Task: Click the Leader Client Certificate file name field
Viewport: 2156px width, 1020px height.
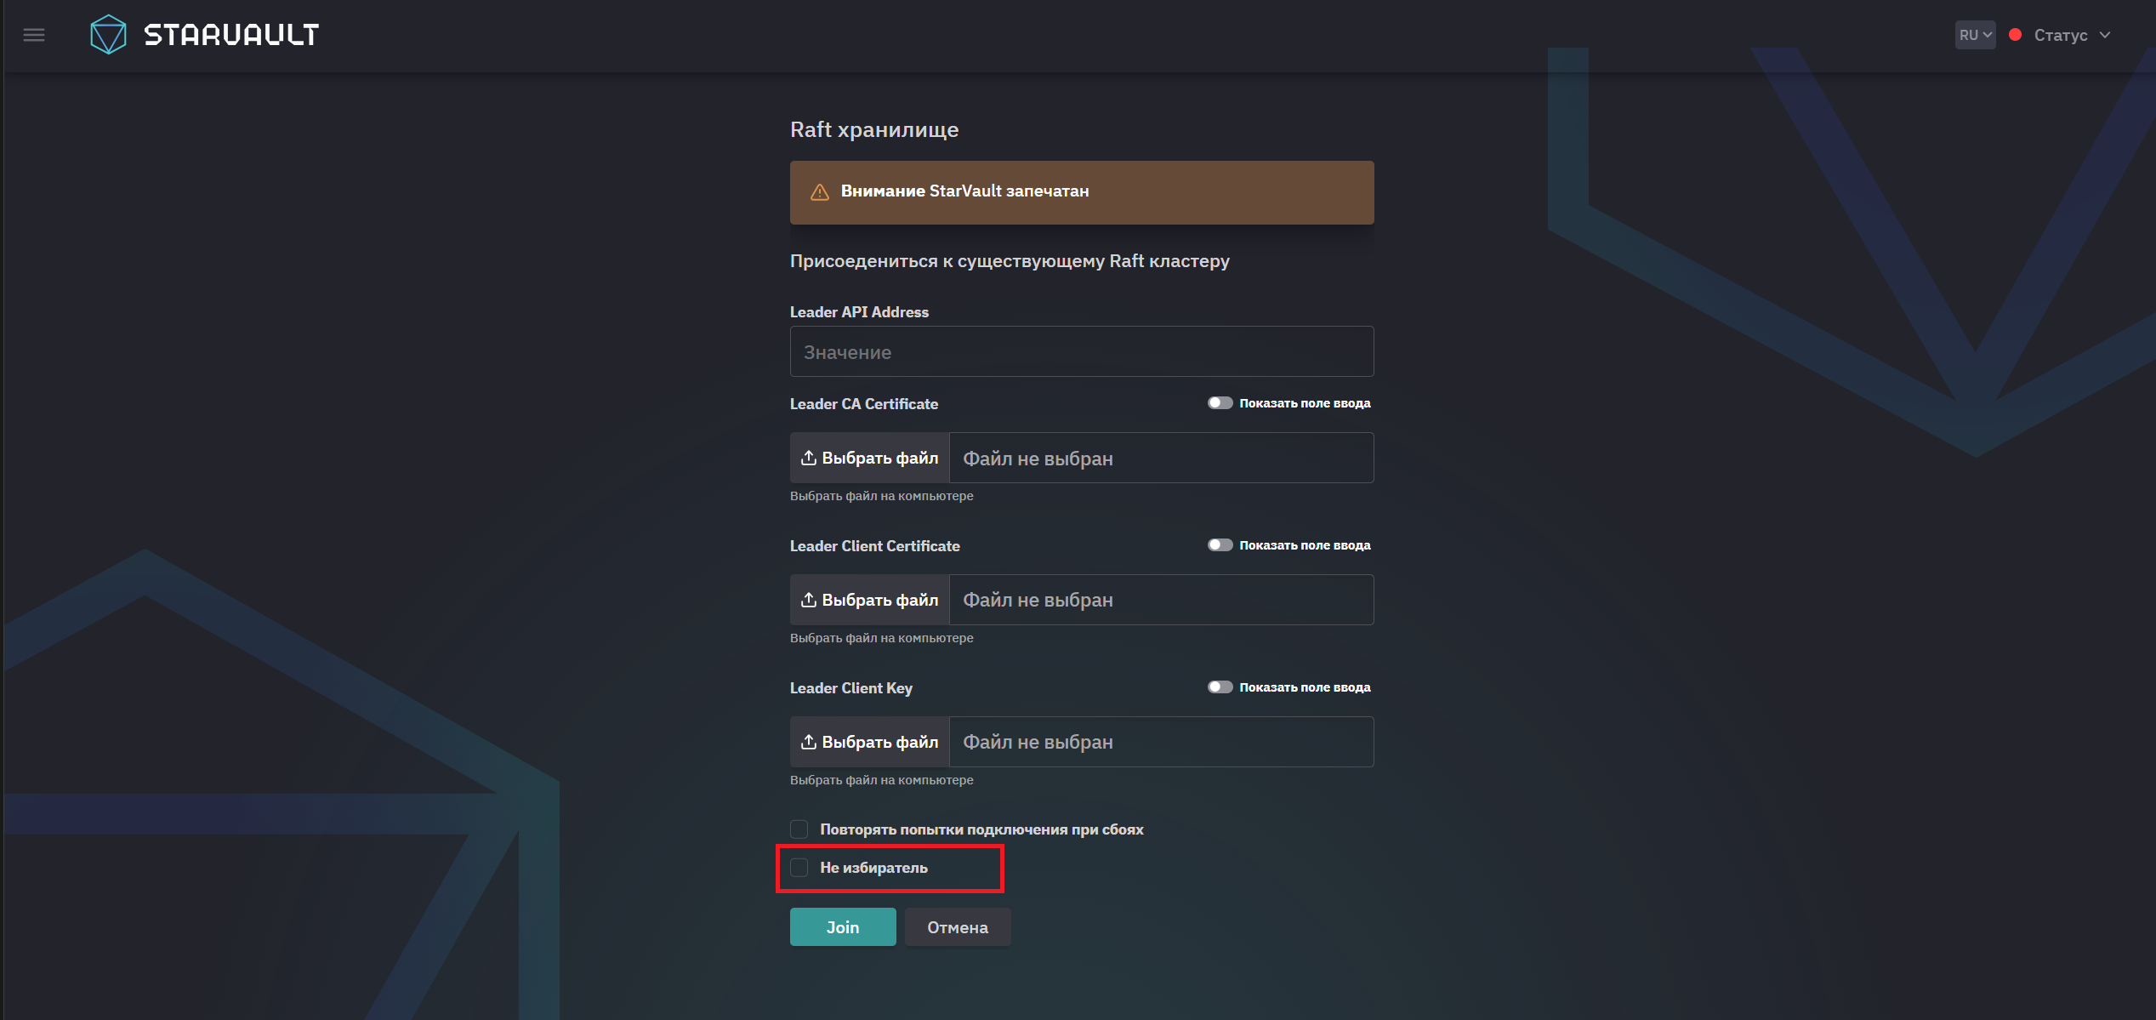Action: coord(1161,600)
